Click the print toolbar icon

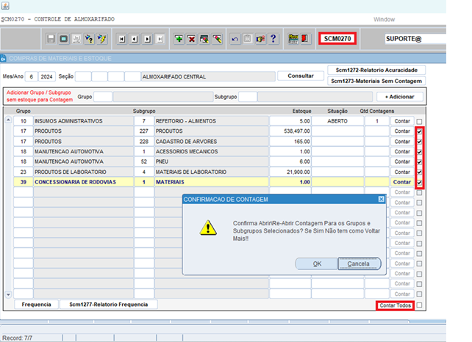click(x=76, y=39)
